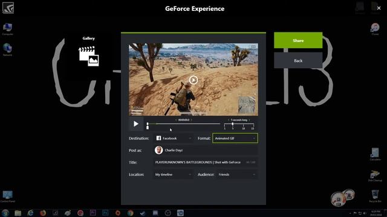Click the Gallery label text
Image resolution: width=387 pixels, height=217 pixels.
pyautogui.click(x=89, y=38)
